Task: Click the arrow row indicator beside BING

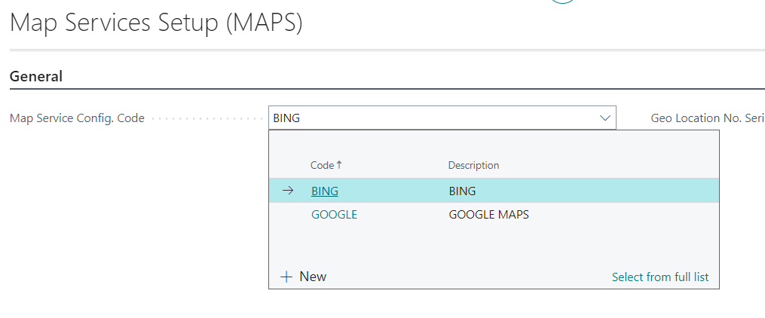Action: [288, 191]
